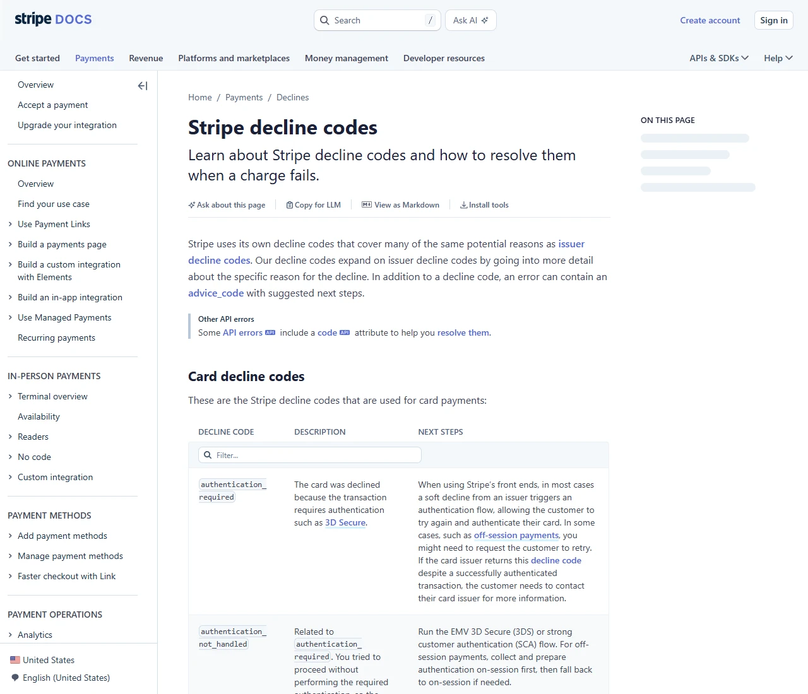Collapse the sidebar with the arrow icon
The width and height of the screenshot is (808, 694).
coord(143,86)
